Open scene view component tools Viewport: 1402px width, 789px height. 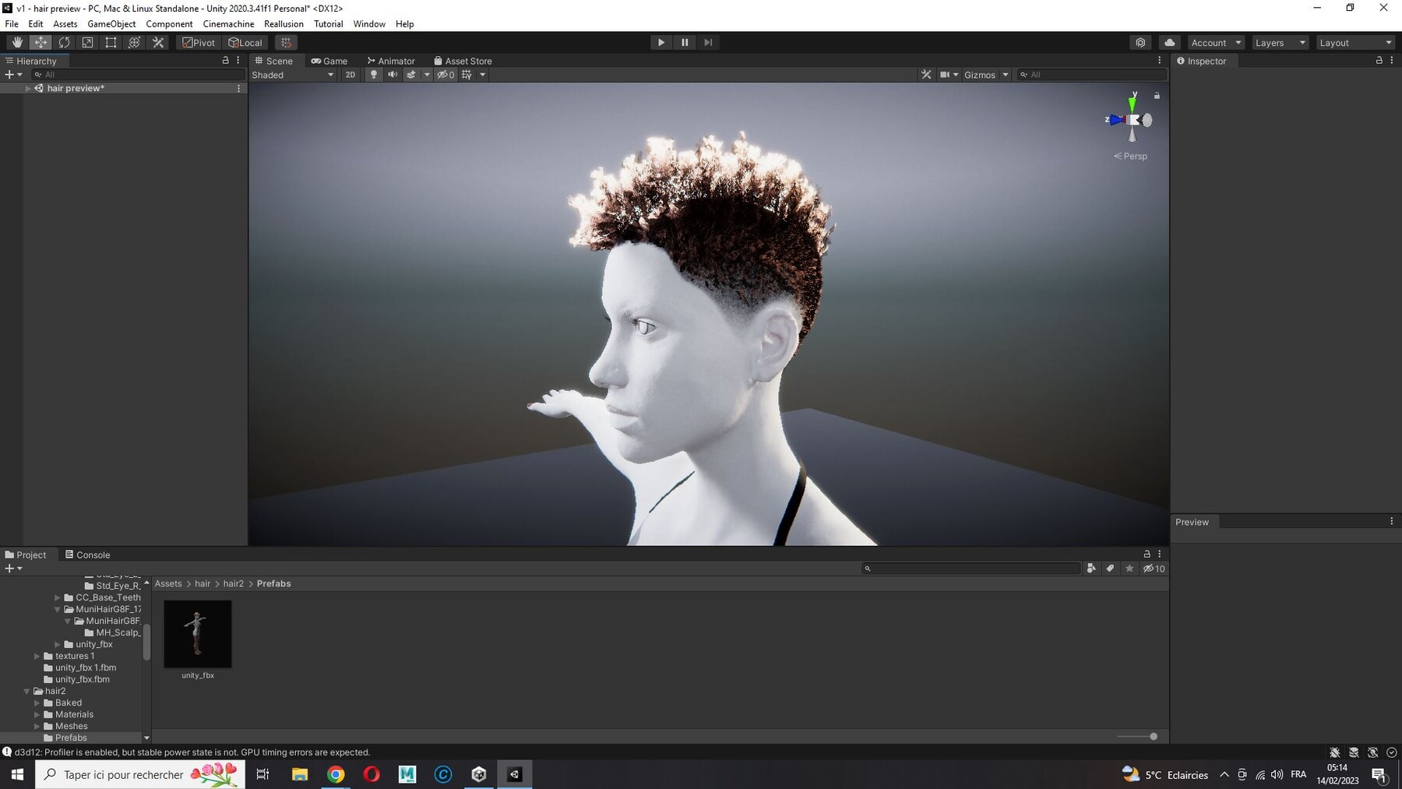(x=926, y=75)
